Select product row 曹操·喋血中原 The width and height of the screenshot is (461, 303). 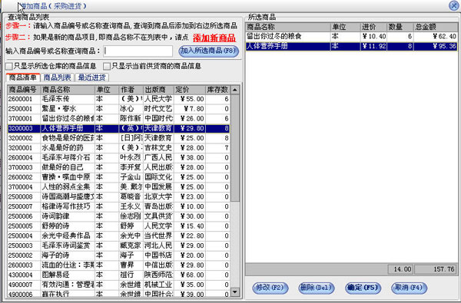pos(119,177)
